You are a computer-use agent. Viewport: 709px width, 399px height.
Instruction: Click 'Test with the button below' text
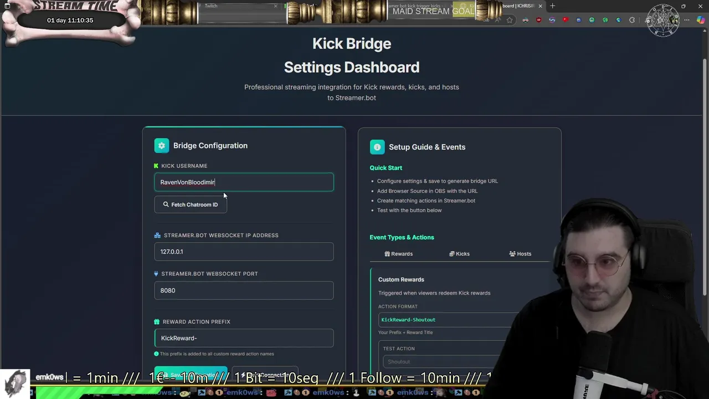click(409, 210)
